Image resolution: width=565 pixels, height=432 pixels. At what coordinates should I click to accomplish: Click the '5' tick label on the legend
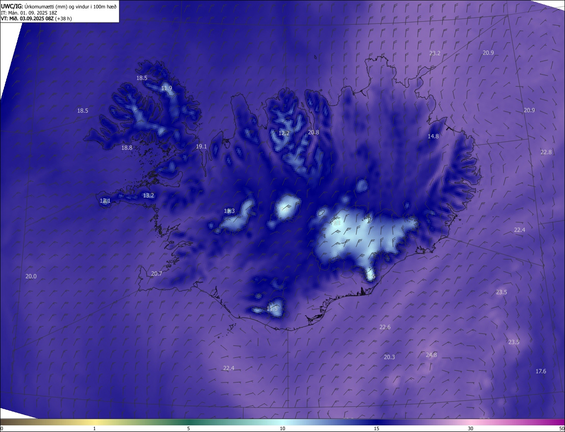pyautogui.click(x=188, y=428)
